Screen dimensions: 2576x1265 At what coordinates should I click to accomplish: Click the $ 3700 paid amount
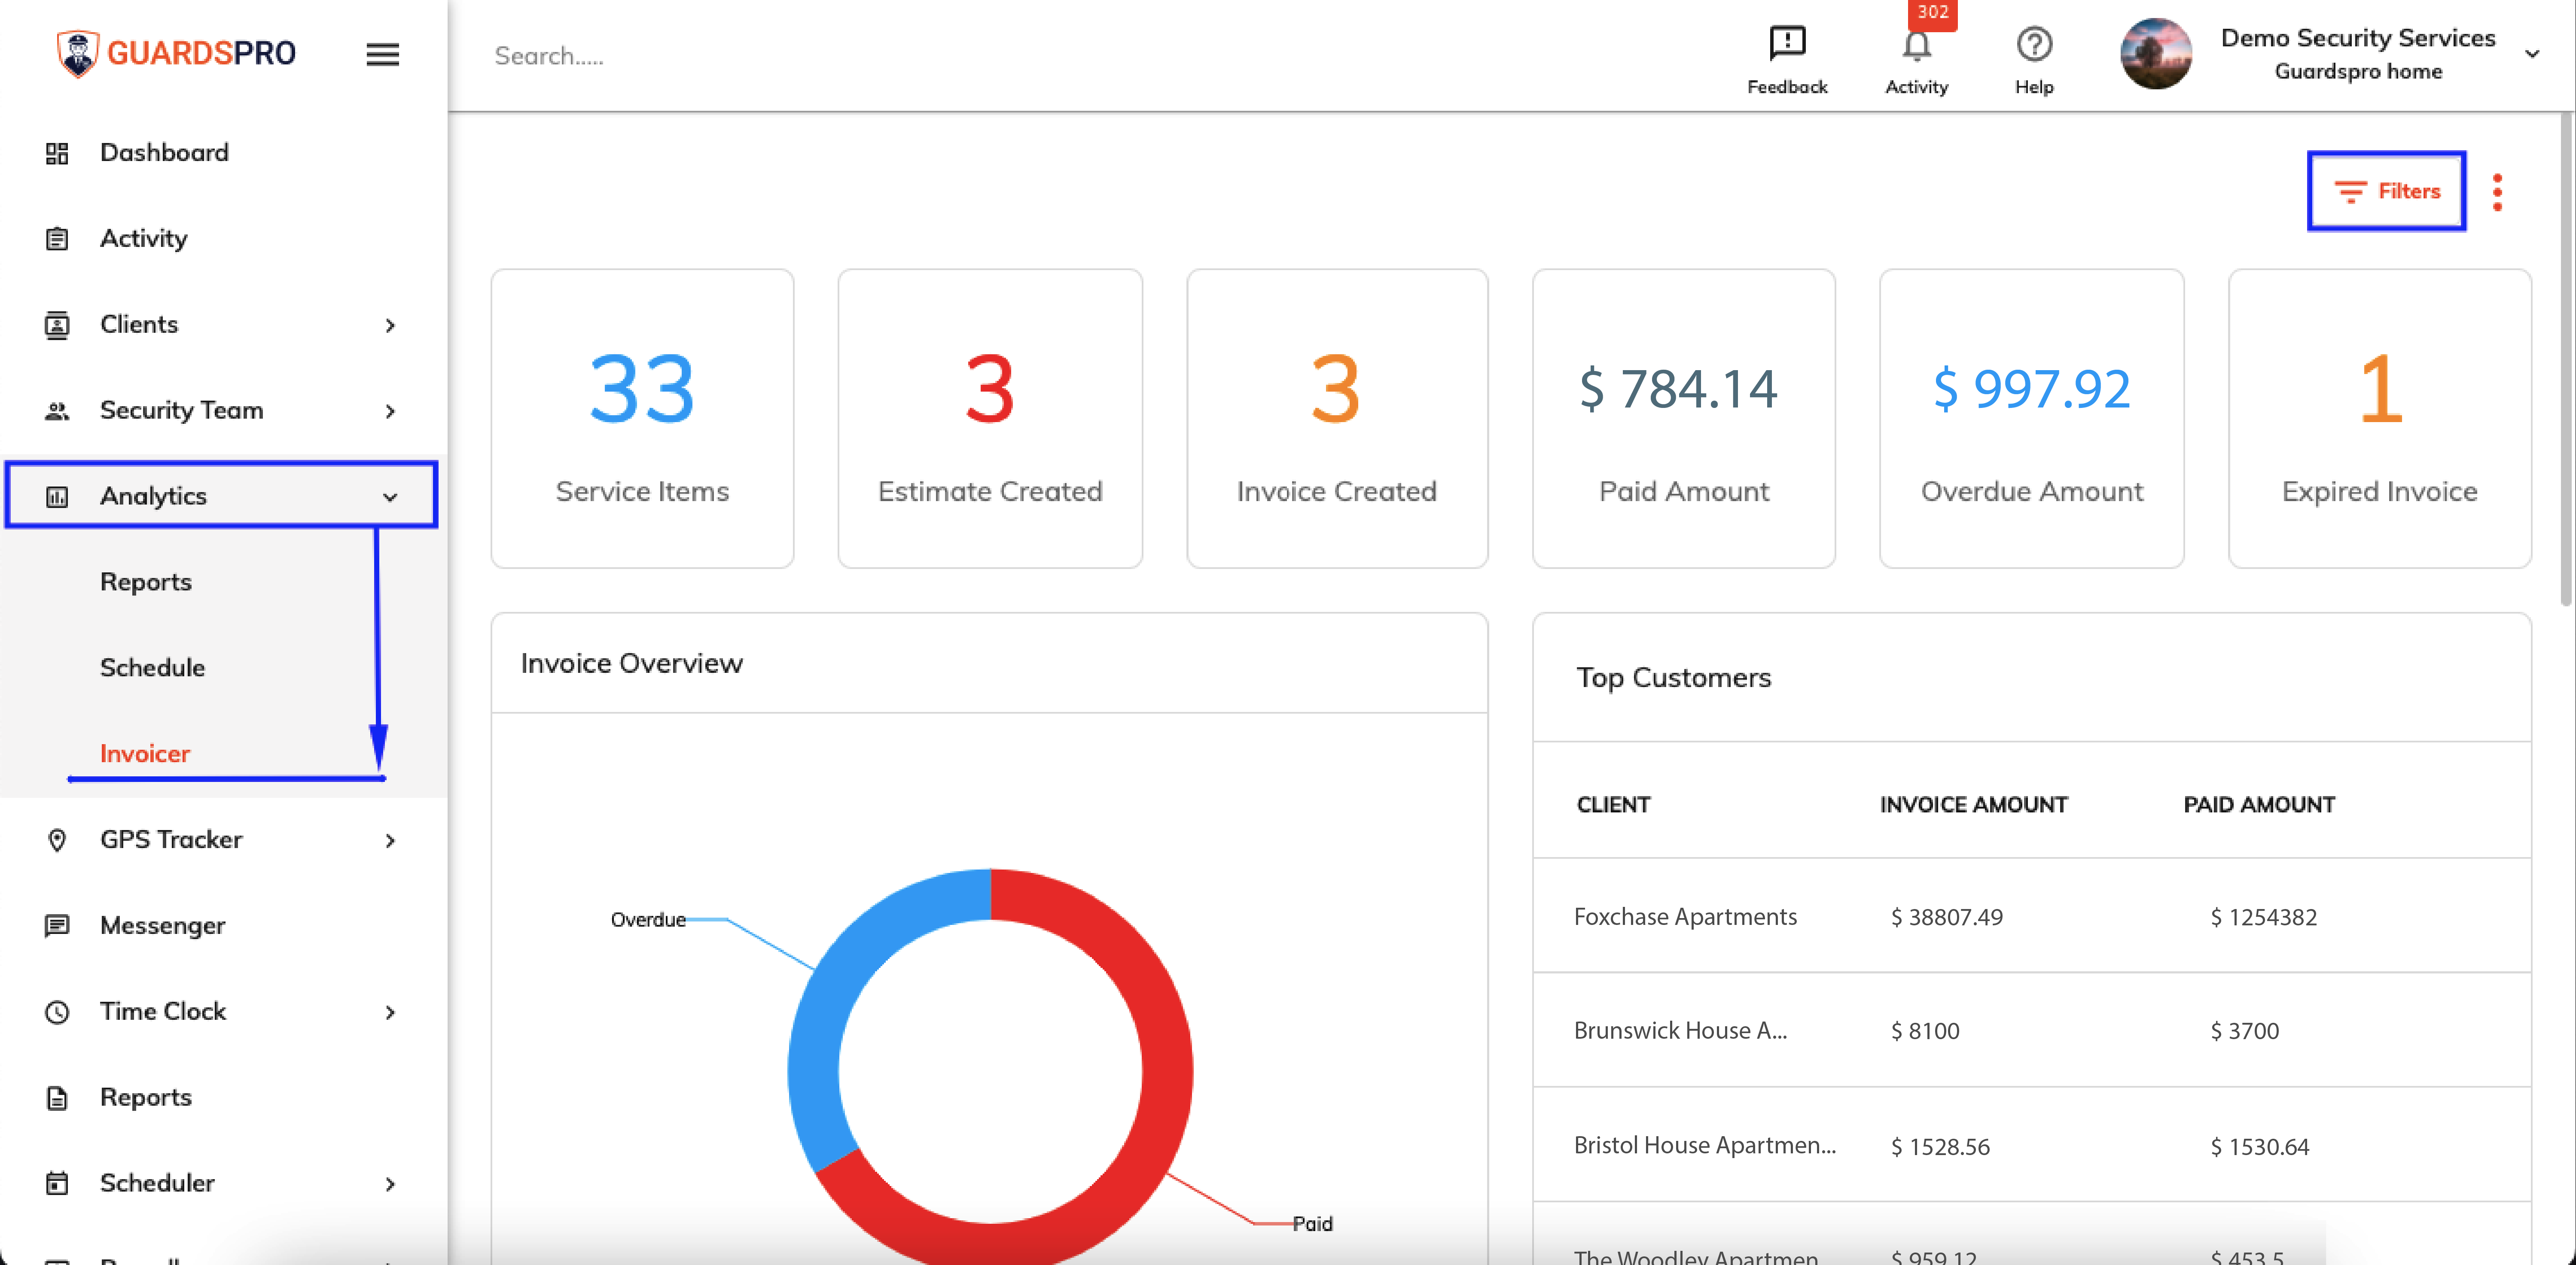click(x=2244, y=1031)
